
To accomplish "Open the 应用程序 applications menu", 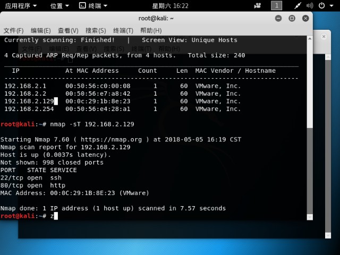I will [x=21, y=6].
